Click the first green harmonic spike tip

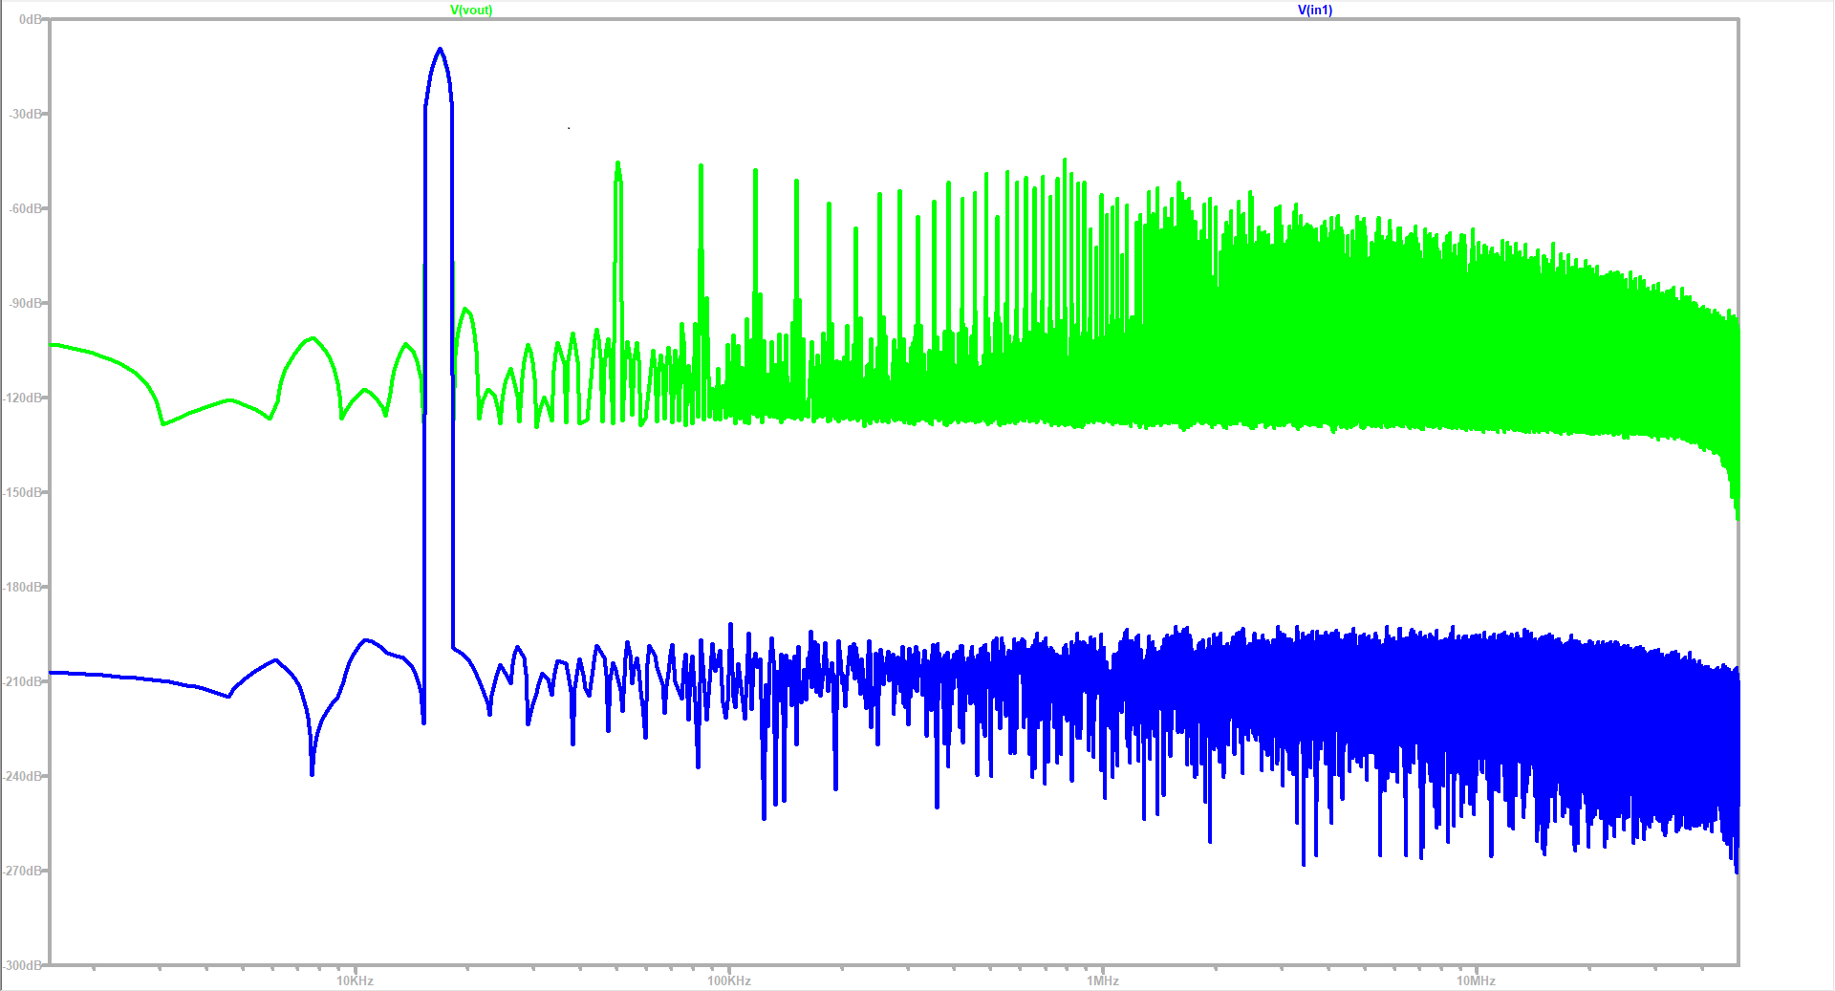pyautogui.click(x=618, y=163)
